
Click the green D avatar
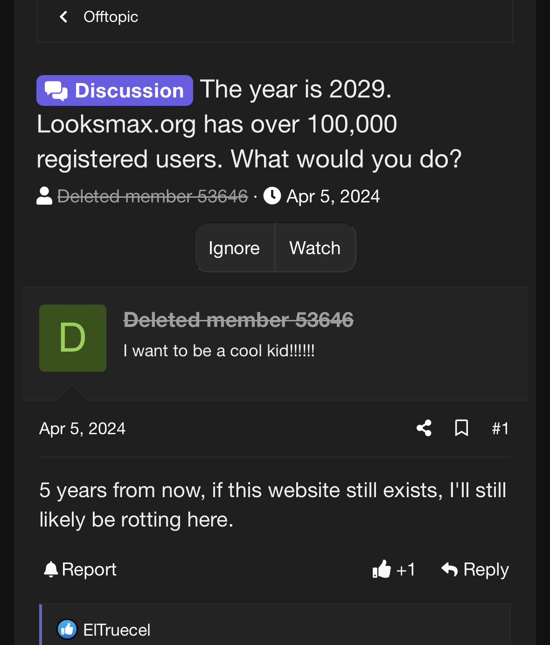[x=73, y=338]
